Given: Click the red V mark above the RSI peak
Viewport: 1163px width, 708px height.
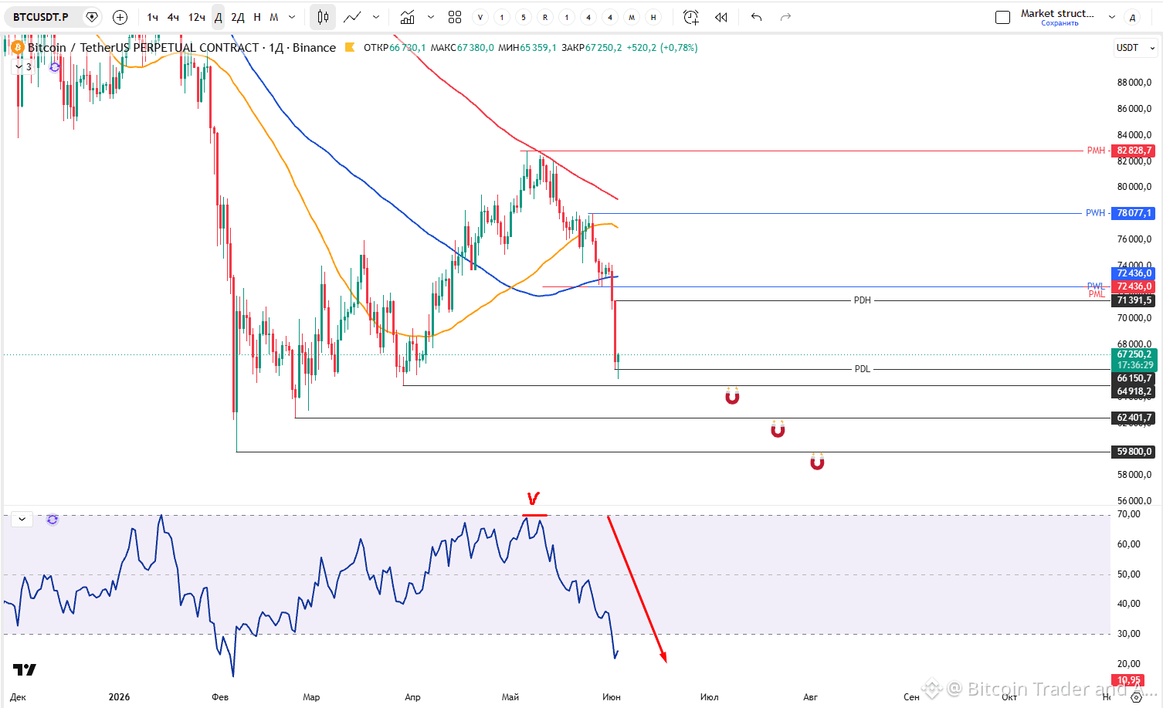Looking at the screenshot, I should point(533,499).
